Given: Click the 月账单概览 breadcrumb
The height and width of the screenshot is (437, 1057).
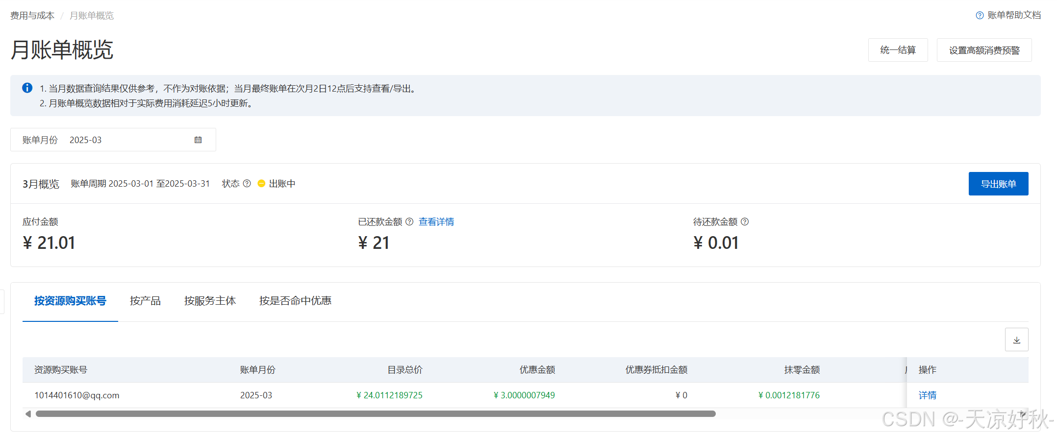Looking at the screenshot, I should coord(92,16).
